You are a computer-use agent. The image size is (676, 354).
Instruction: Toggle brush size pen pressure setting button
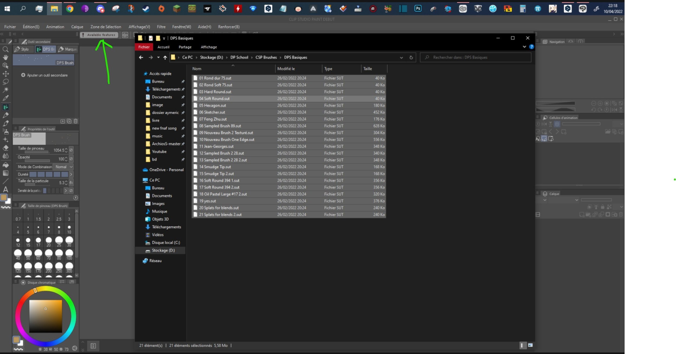pyautogui.click(x=71, y=150)
